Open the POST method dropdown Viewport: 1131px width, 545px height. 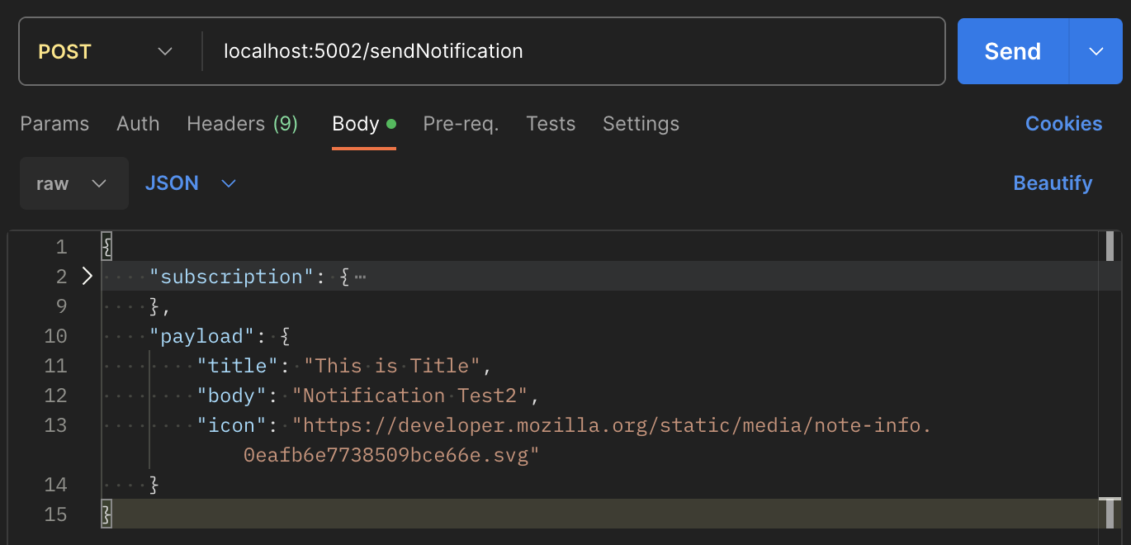click(106, 51)
